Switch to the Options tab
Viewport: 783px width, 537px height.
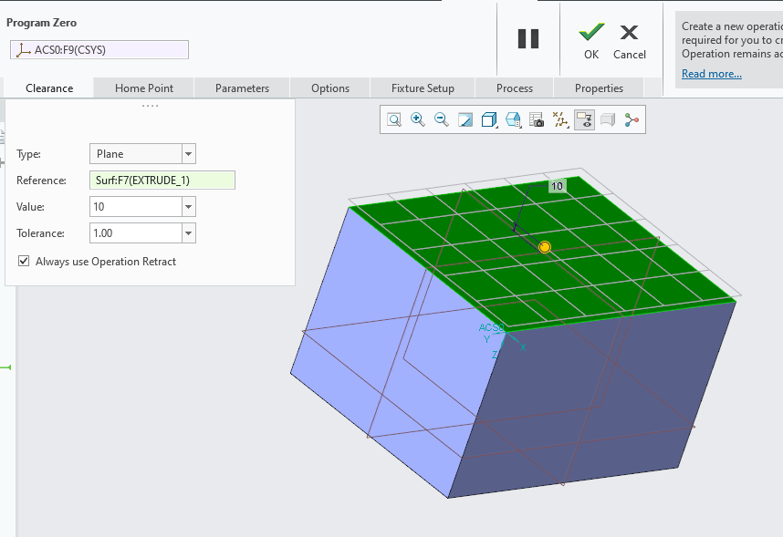click(x=330, y=88)
